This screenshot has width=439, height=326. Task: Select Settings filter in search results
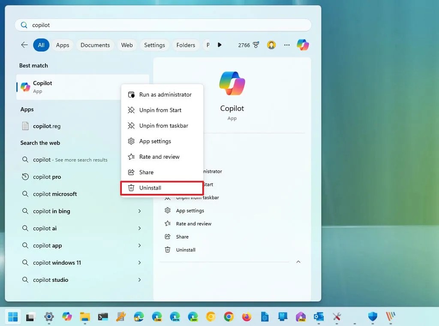click(x=154, y=45)
